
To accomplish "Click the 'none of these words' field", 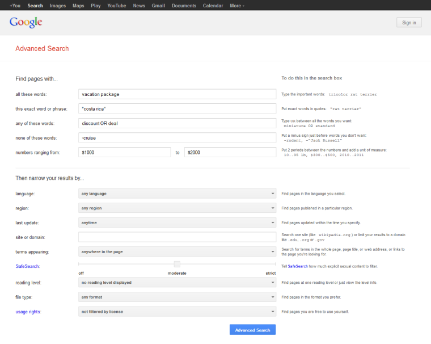I will (x=178, y=138).
